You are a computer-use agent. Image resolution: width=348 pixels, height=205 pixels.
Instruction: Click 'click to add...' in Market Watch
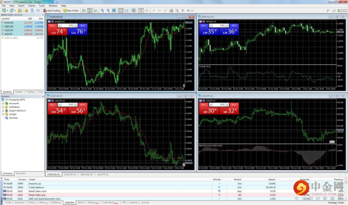tap(11, 38)
